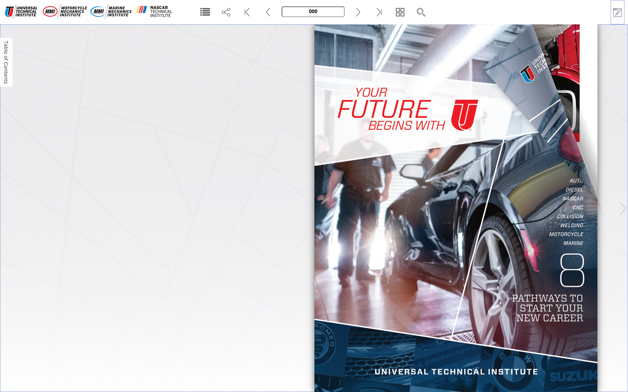Show the page thumbnails grid view
628x392 pixels.
click(400, 12)
